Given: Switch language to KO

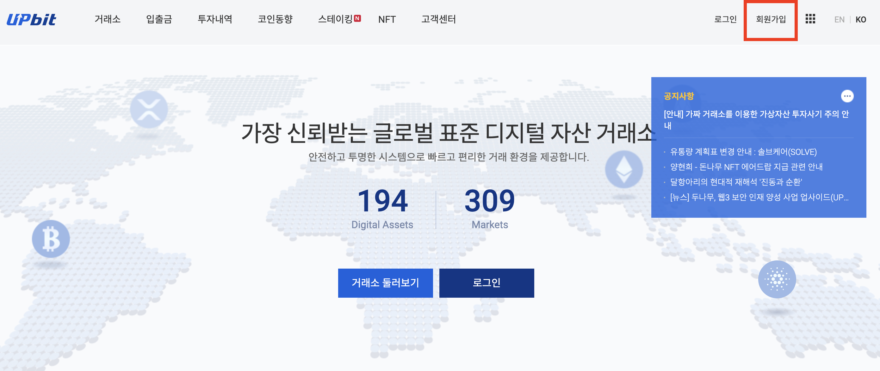Looking at the screenshot, I should (x=860, y=20).
